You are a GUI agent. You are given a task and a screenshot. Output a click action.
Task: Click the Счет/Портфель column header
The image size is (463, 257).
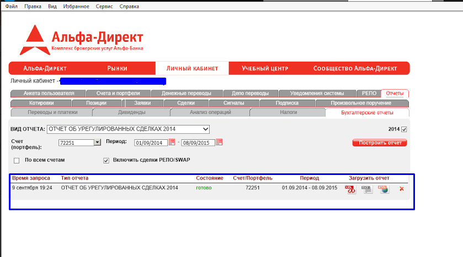[x=252, y=178]
